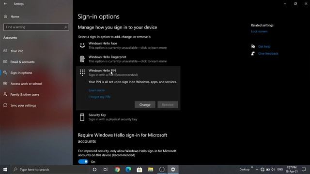Viewport: 310px width, 174px height.
Task: Open Email & accounts page
Action: (x=22, y=62)
